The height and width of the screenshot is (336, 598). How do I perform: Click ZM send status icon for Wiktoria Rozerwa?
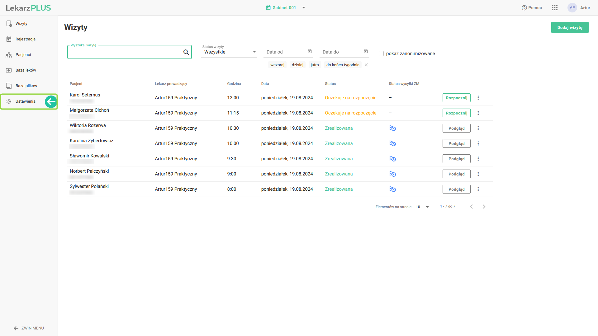pos(392,128)
